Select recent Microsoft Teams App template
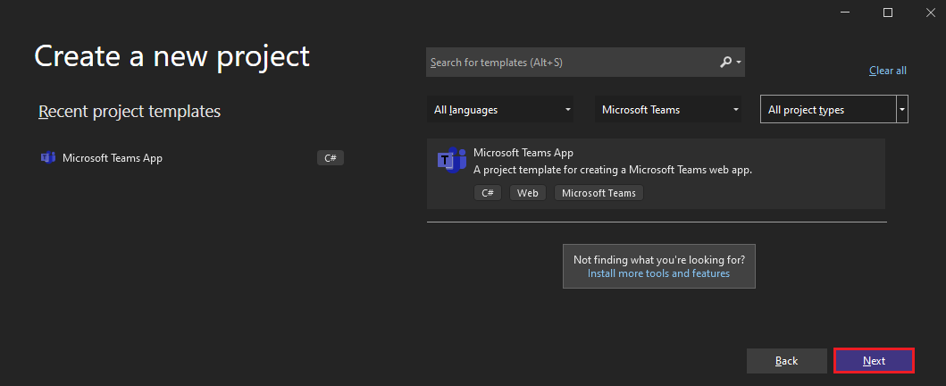This screenshot has height=386, width=946. [x=192, y=158]
